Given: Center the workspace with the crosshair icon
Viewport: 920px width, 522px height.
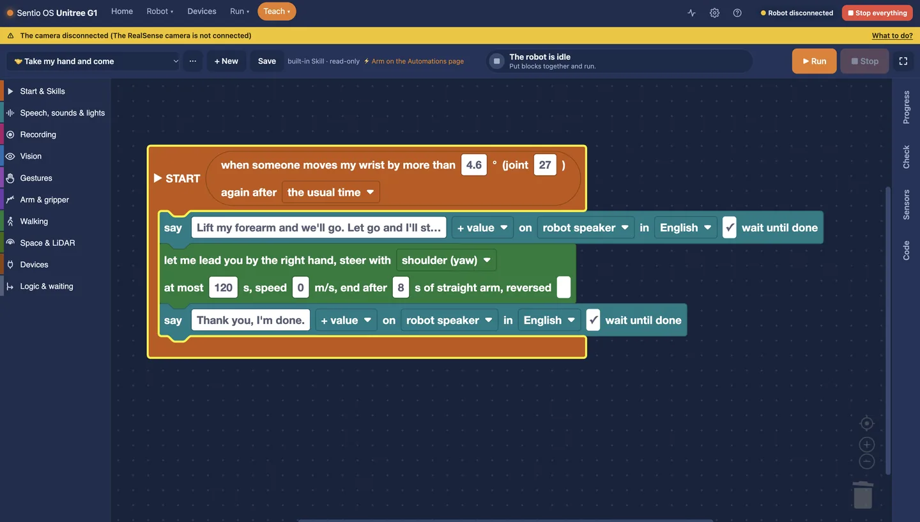Looking at the screenshot, I should click(x=867, y=424).
